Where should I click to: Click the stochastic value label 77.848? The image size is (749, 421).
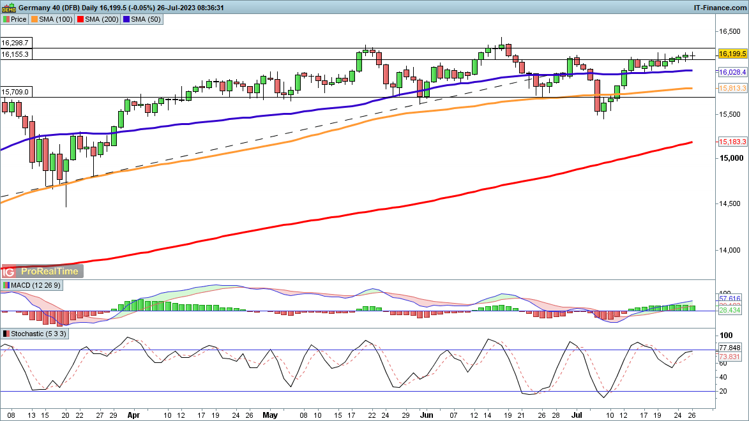tap(729, 348)
